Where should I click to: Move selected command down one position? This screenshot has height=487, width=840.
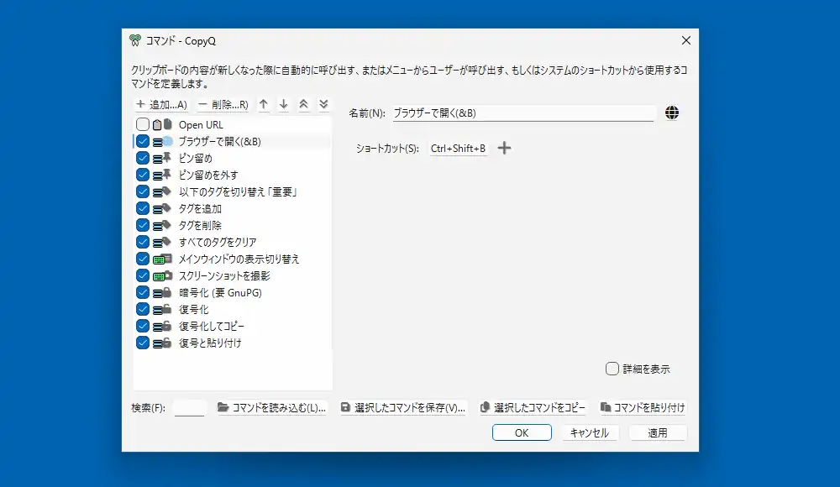point(284,105)
